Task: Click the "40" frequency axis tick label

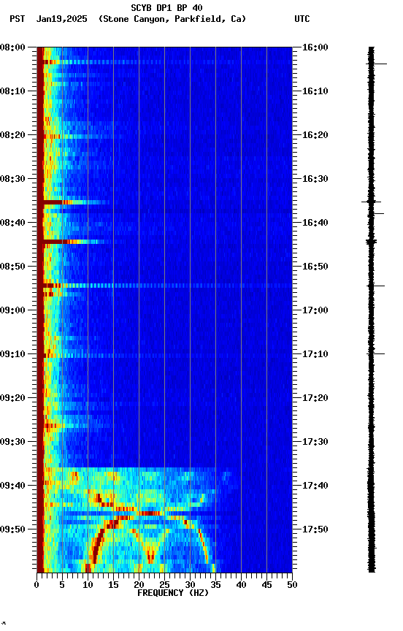Action: pos(241,585)
